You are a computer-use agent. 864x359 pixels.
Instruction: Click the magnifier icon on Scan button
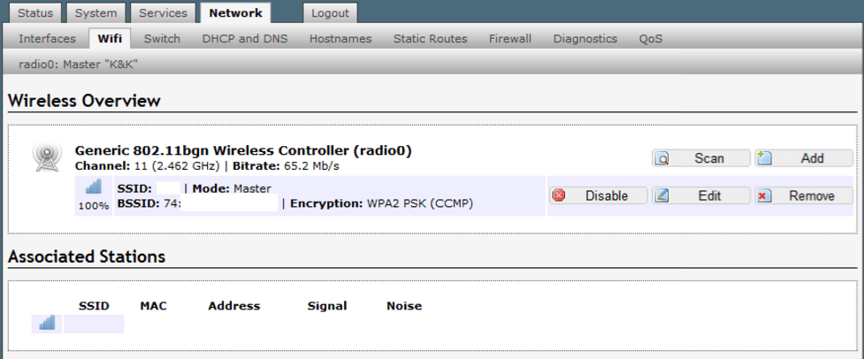point(661,159)
